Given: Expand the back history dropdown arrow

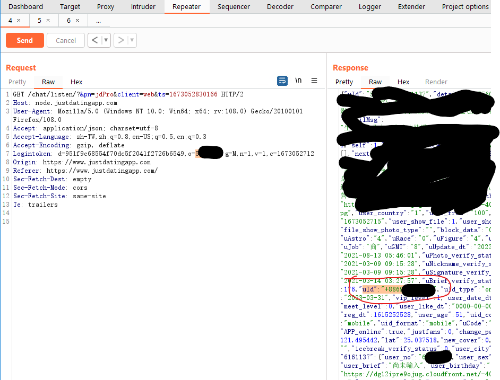Looking at the screenshot, I should (106, 40).
